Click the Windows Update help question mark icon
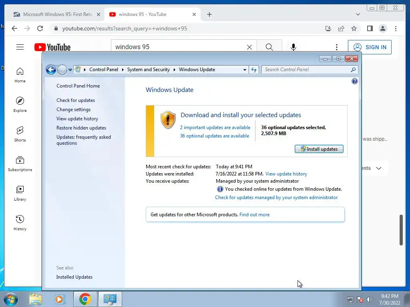 355,81
